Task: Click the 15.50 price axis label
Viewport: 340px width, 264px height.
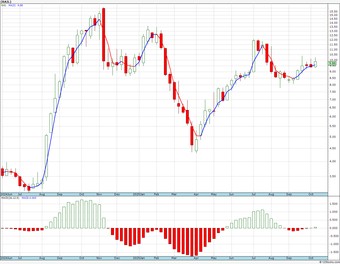Action: (333, 11)
